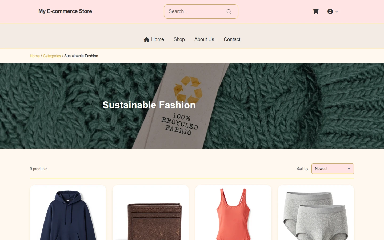Viewport: 384px width, 240px height.
Task: Open the Contact page
Action: click(232, 39)
